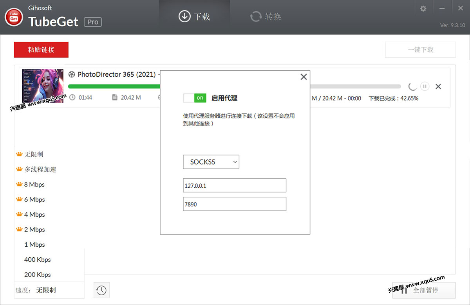
Task: Click the Pro badge next to TubeGet
Action: (x=93, y=22)
